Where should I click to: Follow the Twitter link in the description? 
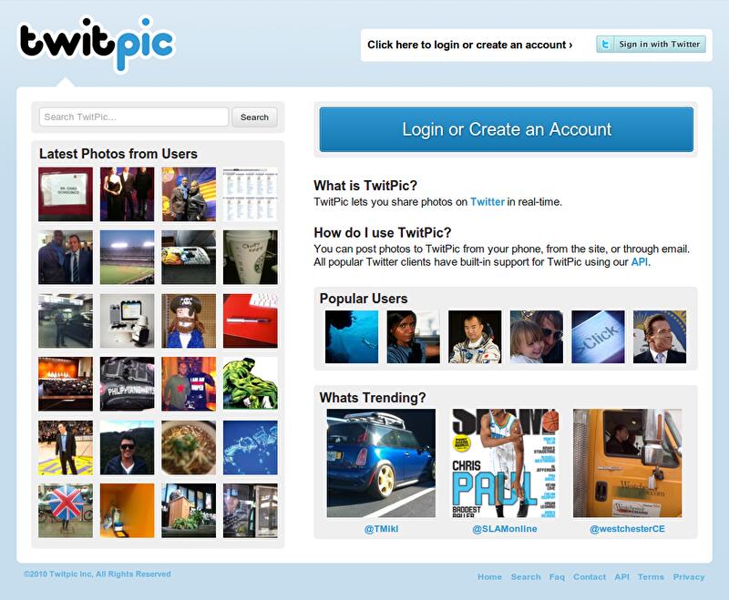click(x=488, y=202)
